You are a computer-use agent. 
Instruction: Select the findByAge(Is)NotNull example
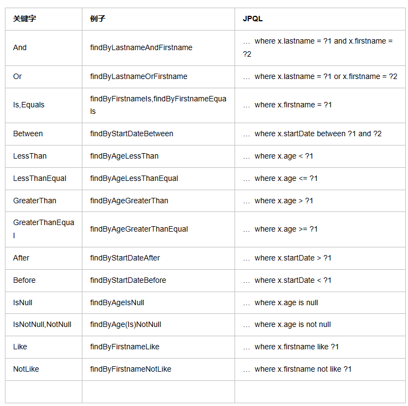pyautogui.click(x=125, y=325)
